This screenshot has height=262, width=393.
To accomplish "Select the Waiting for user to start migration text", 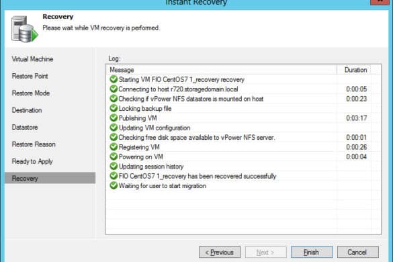I will (x=163, y=186).
